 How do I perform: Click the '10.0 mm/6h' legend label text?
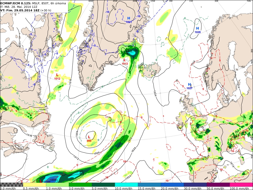point(124,188)
